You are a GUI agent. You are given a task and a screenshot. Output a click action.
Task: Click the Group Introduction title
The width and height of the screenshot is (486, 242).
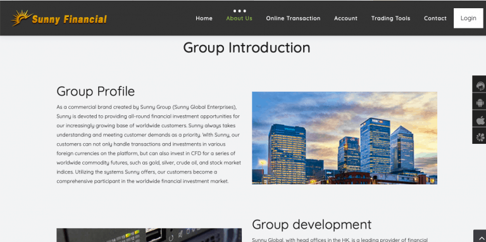click(x=246, y=48)
